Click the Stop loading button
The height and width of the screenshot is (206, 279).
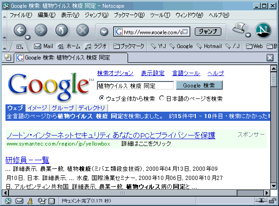pos(82,31)
